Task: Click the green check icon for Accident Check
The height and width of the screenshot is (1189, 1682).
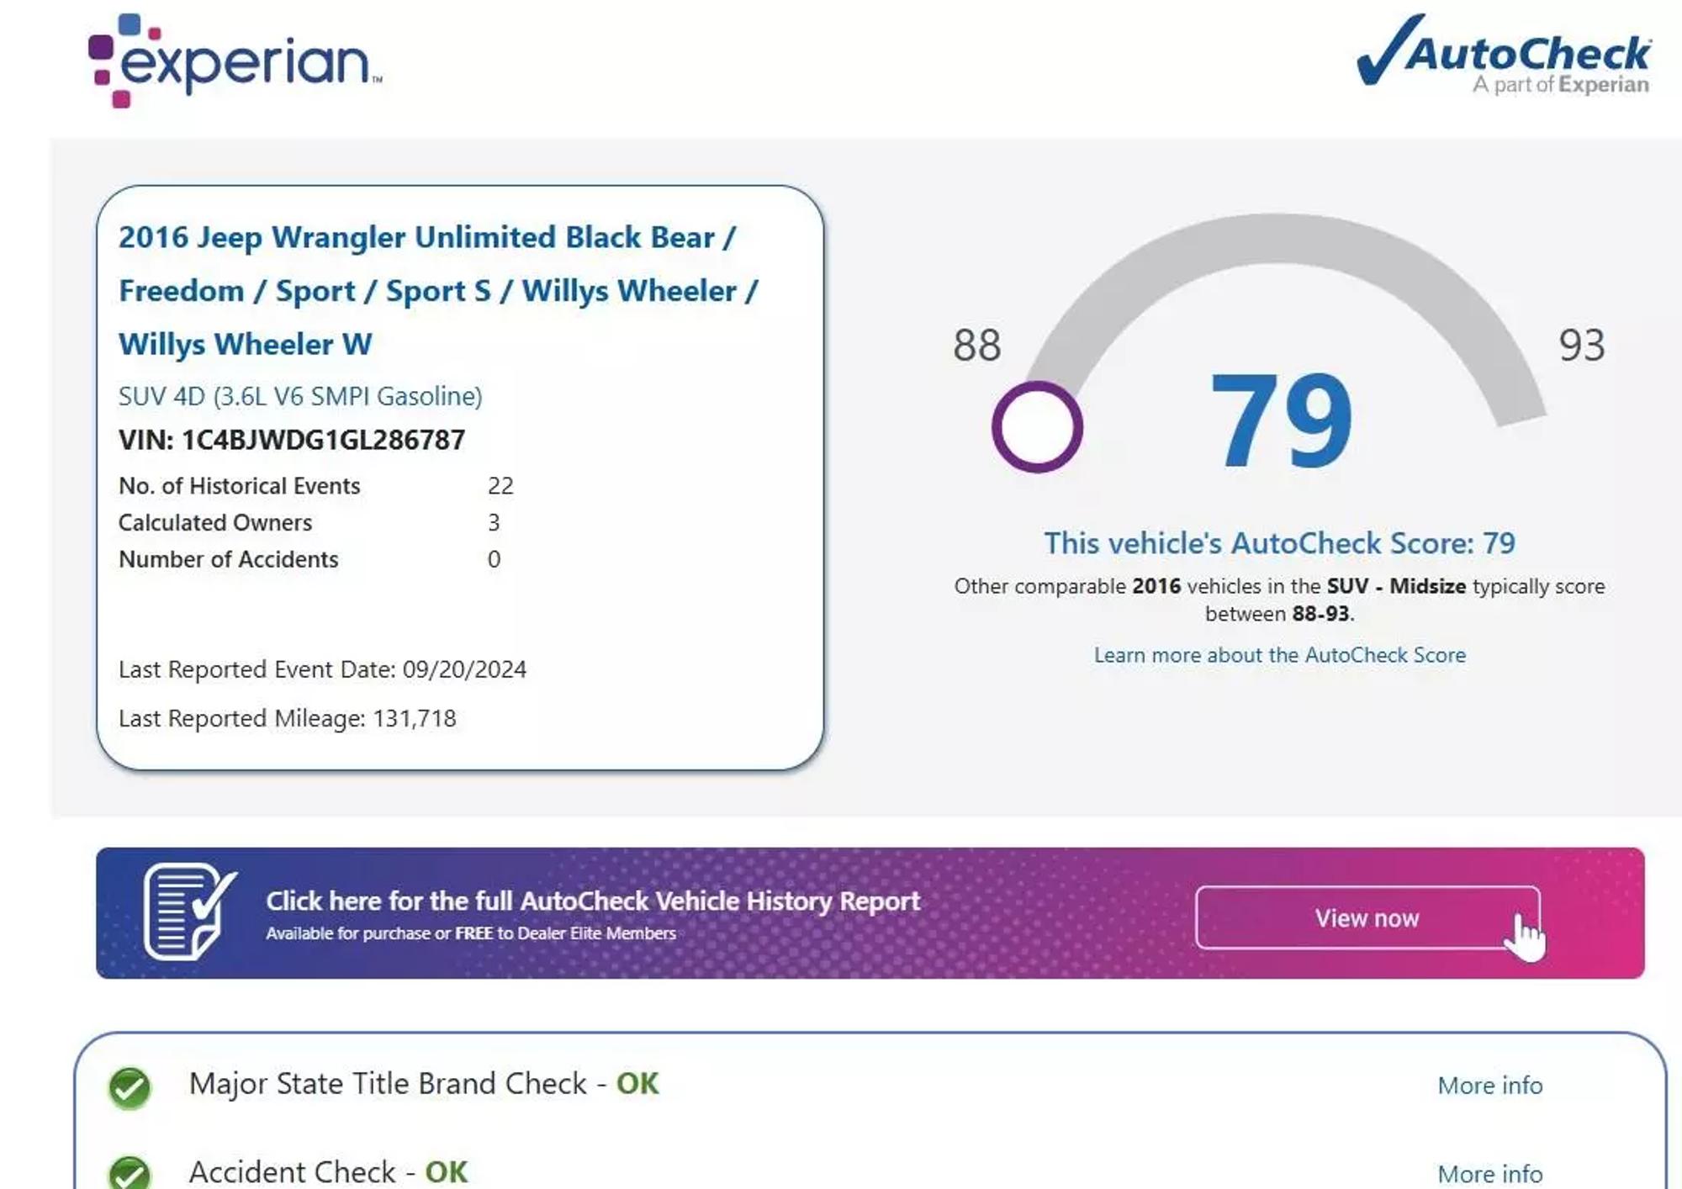Action: click(130, 1173)
